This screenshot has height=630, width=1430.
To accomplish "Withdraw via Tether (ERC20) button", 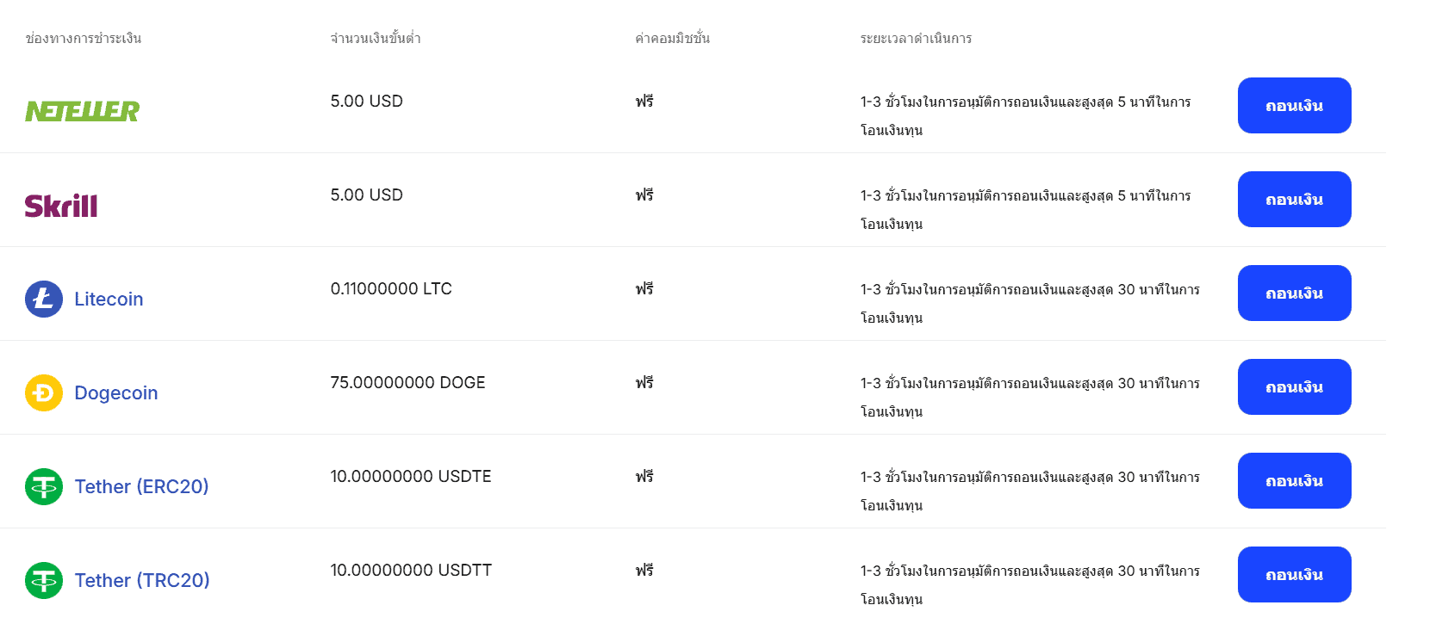I will coord(1294,480).
